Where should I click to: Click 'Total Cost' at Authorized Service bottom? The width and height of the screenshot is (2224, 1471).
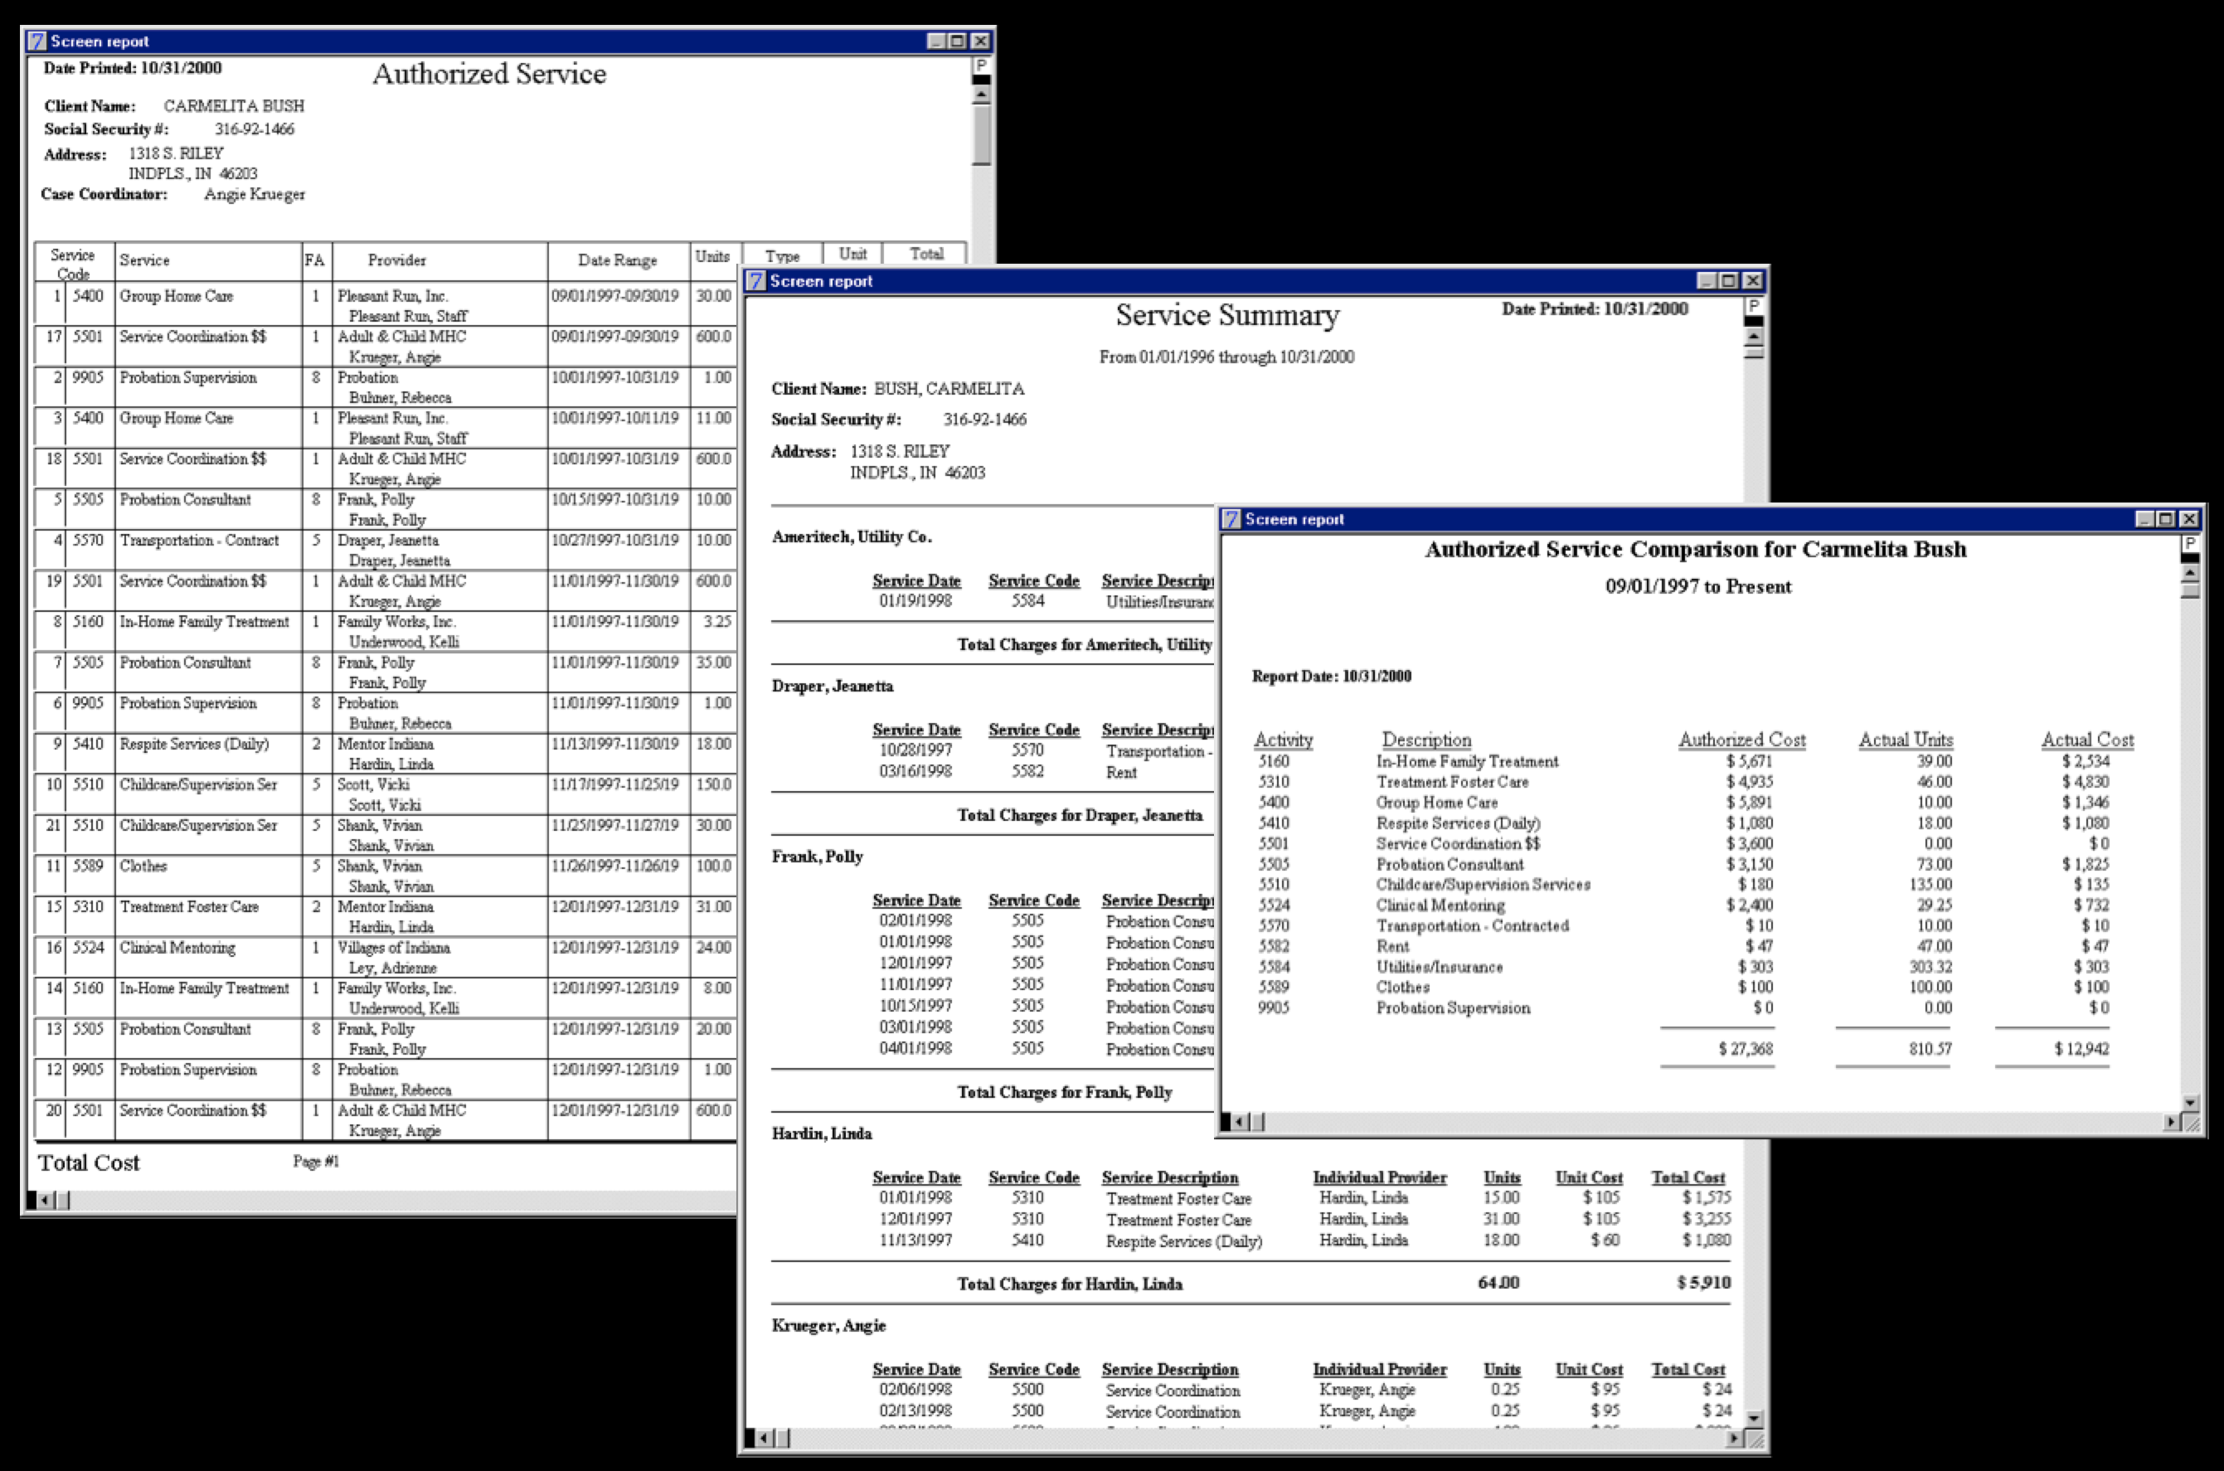(89, 1163)
